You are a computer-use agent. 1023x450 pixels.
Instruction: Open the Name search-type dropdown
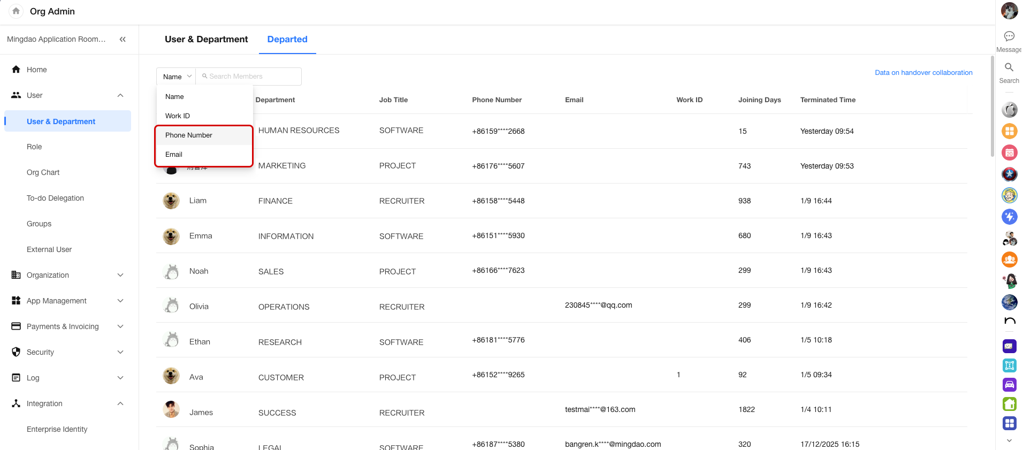177,77
